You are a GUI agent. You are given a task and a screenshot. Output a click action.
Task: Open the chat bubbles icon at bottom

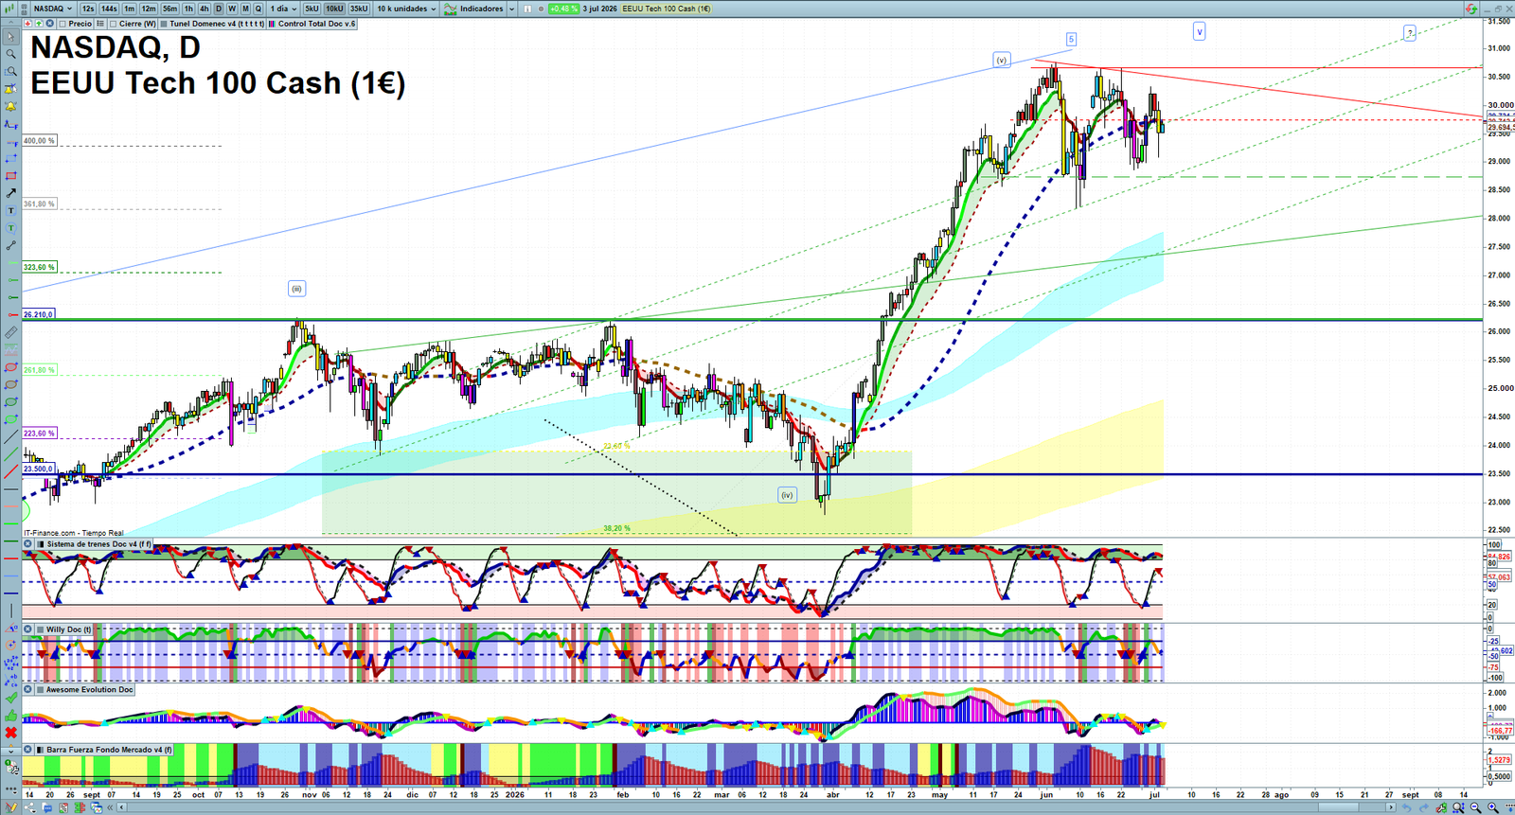tap(46, 807)
